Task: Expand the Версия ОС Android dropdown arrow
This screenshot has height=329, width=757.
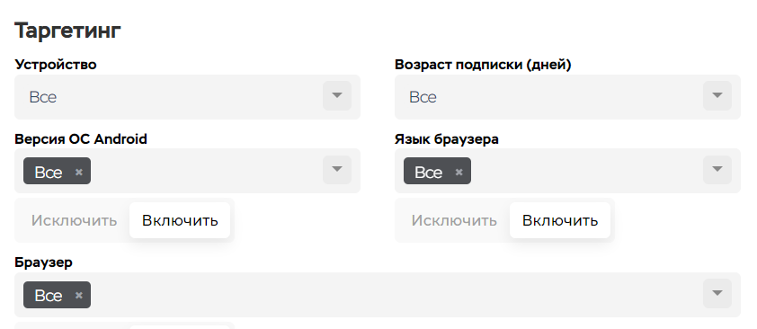Action: click(x=337, y=170)
